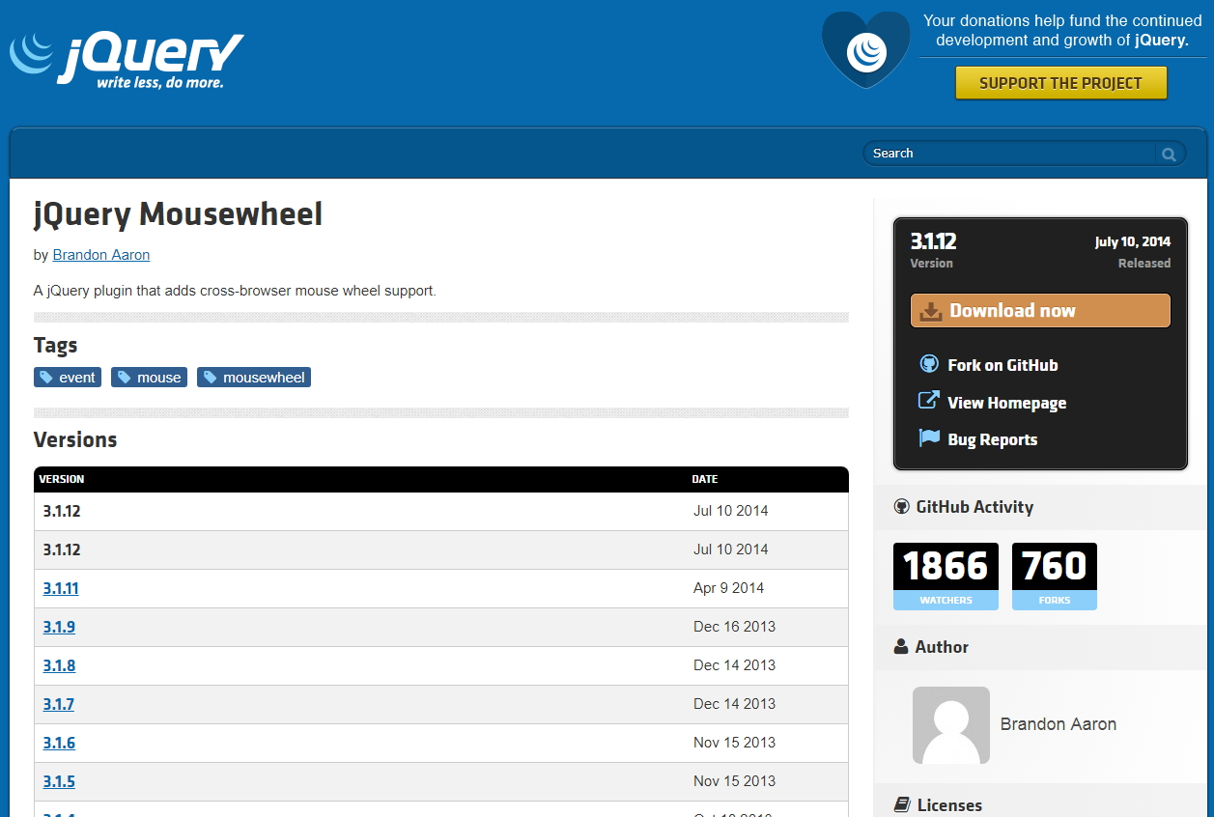Screen dimensions: 1214x817
Task: Open version 3.1.5 link
Action: (x=59, y=781)
